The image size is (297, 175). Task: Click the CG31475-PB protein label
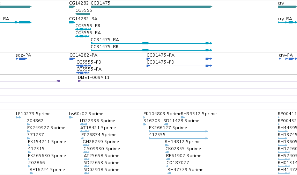click(160, 62)
